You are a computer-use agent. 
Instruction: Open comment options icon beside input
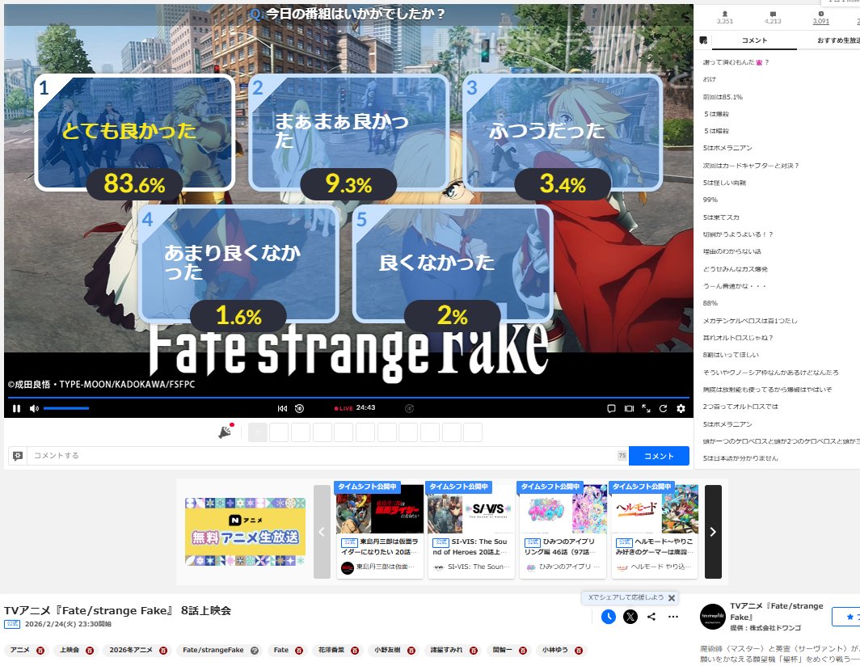pos(18,456)
